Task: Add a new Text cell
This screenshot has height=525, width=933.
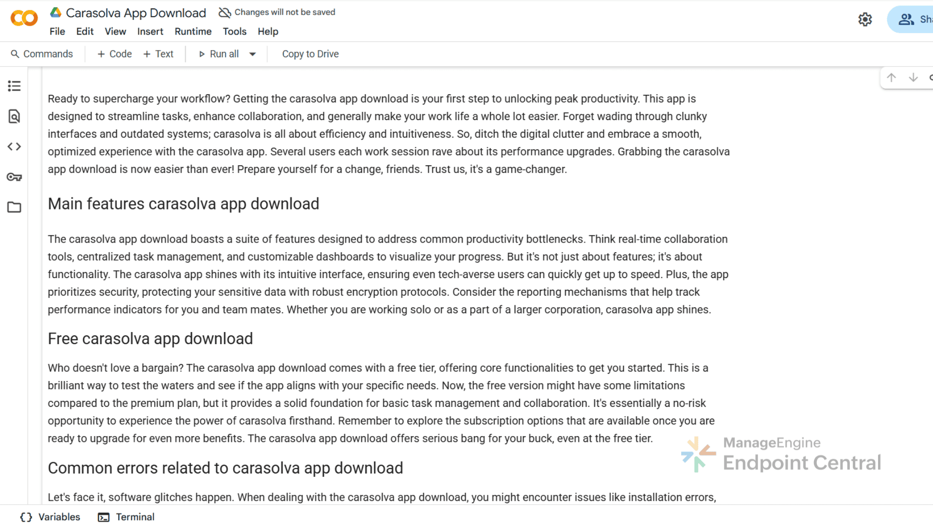Action: 158,54
